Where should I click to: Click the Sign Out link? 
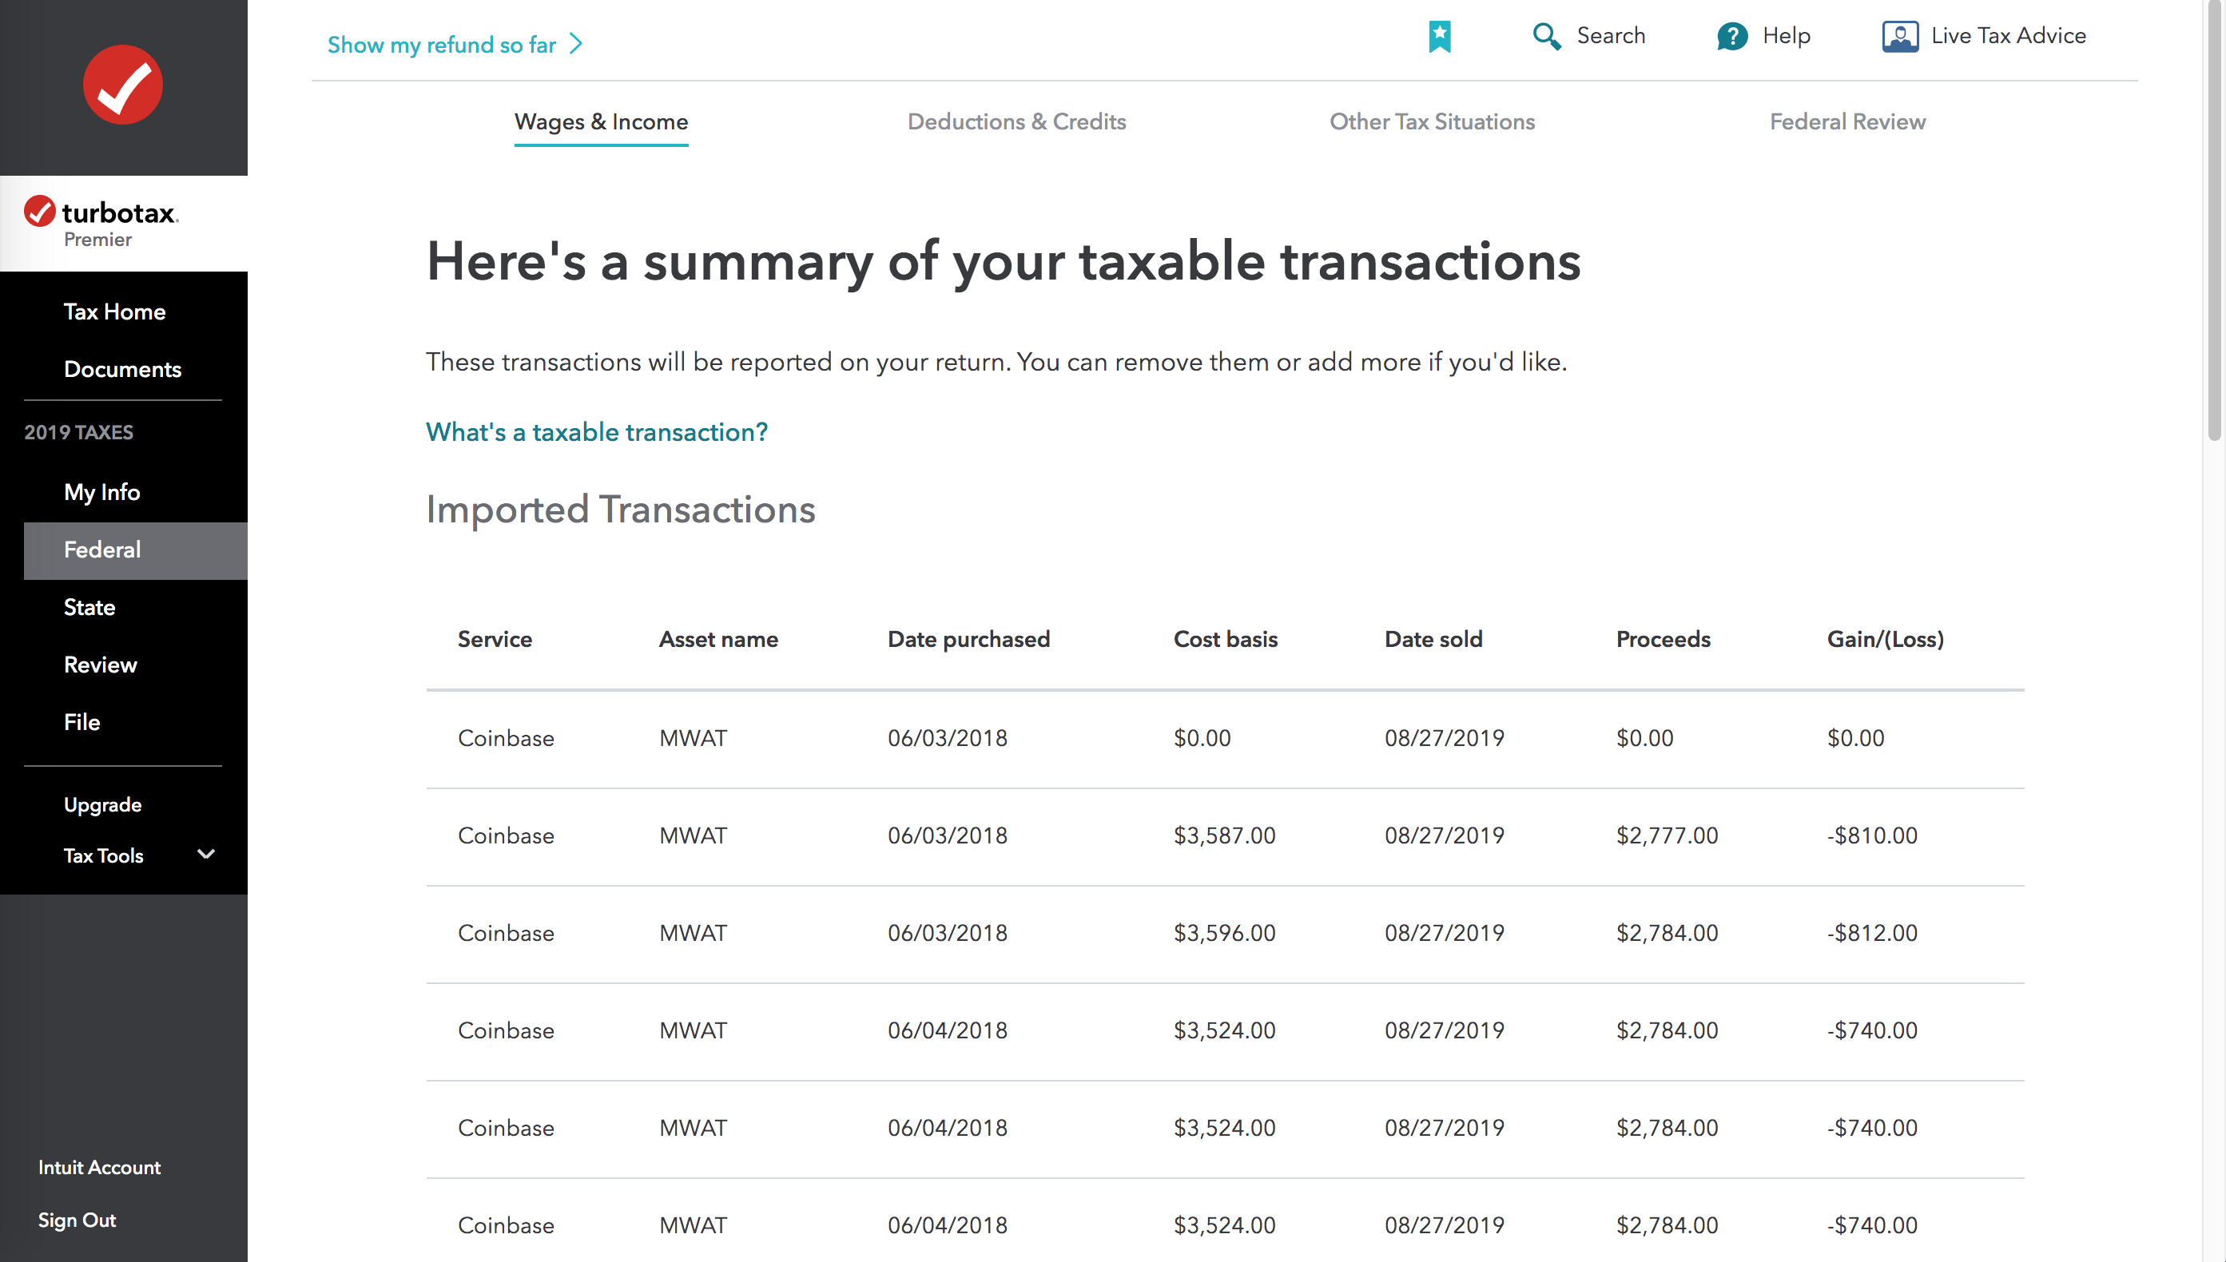coord(76,1220)
